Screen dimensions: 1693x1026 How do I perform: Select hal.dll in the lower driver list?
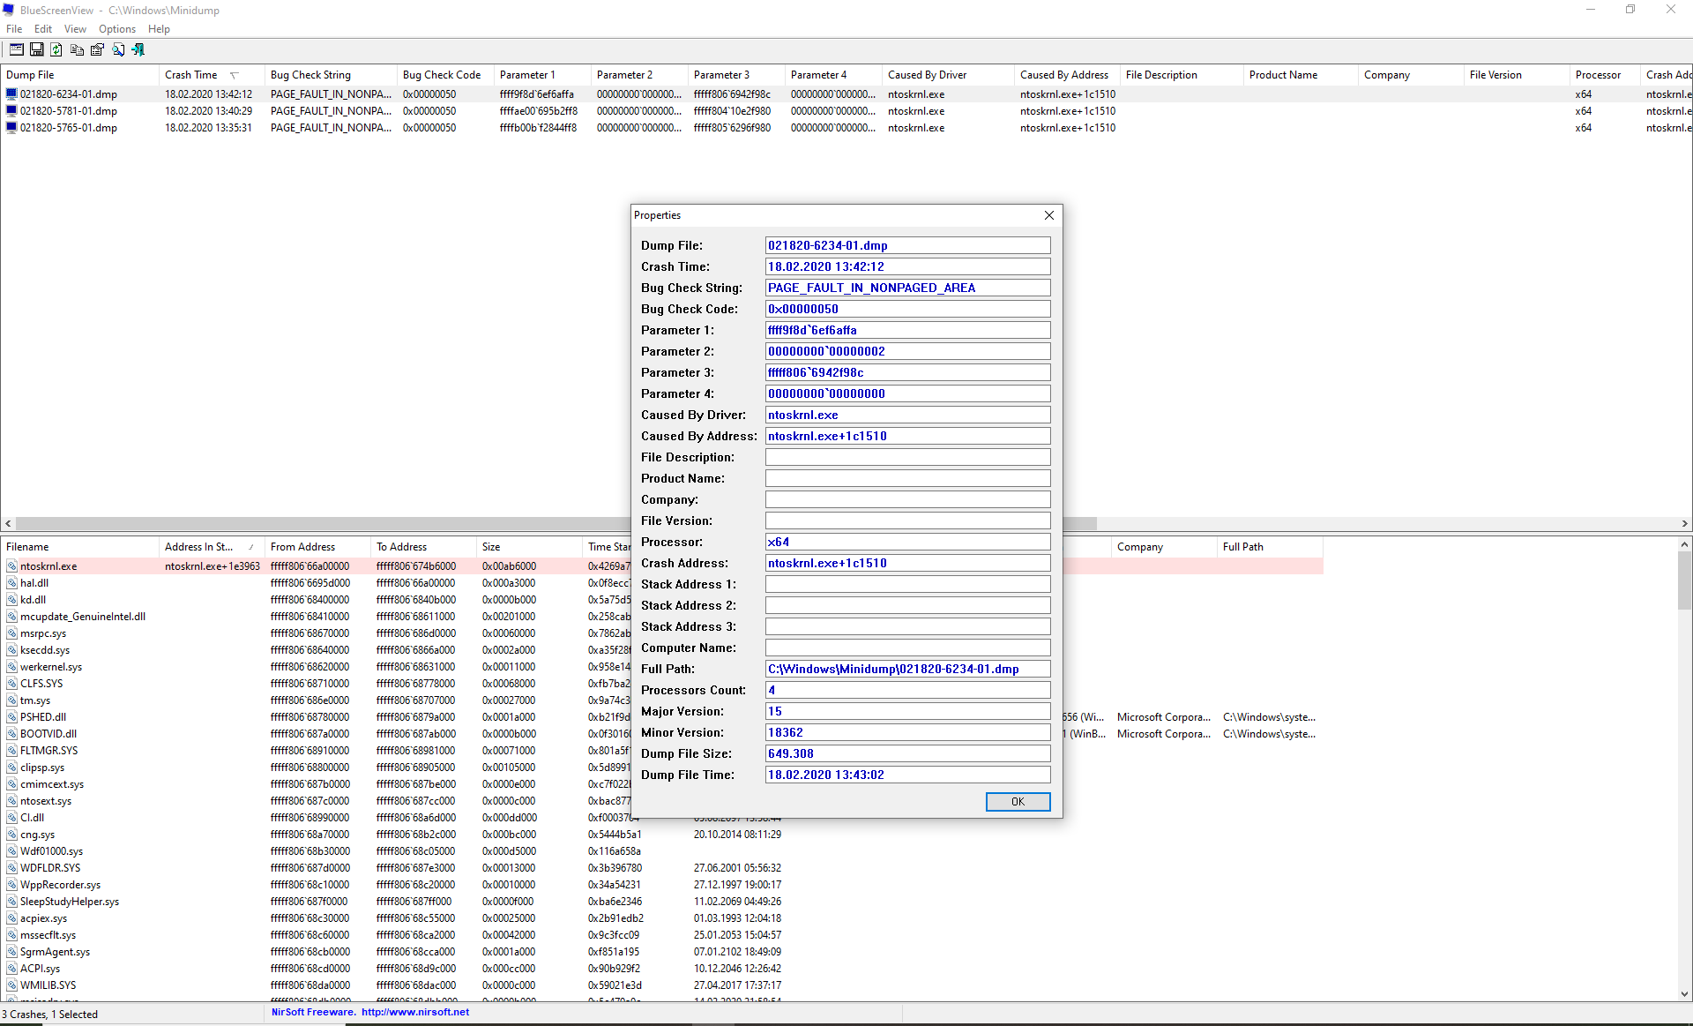[34, 583]
